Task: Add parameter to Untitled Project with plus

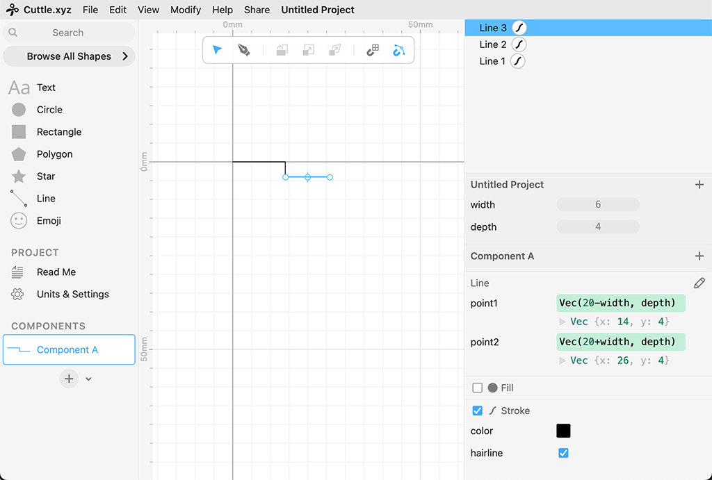Action: [699, 185]
